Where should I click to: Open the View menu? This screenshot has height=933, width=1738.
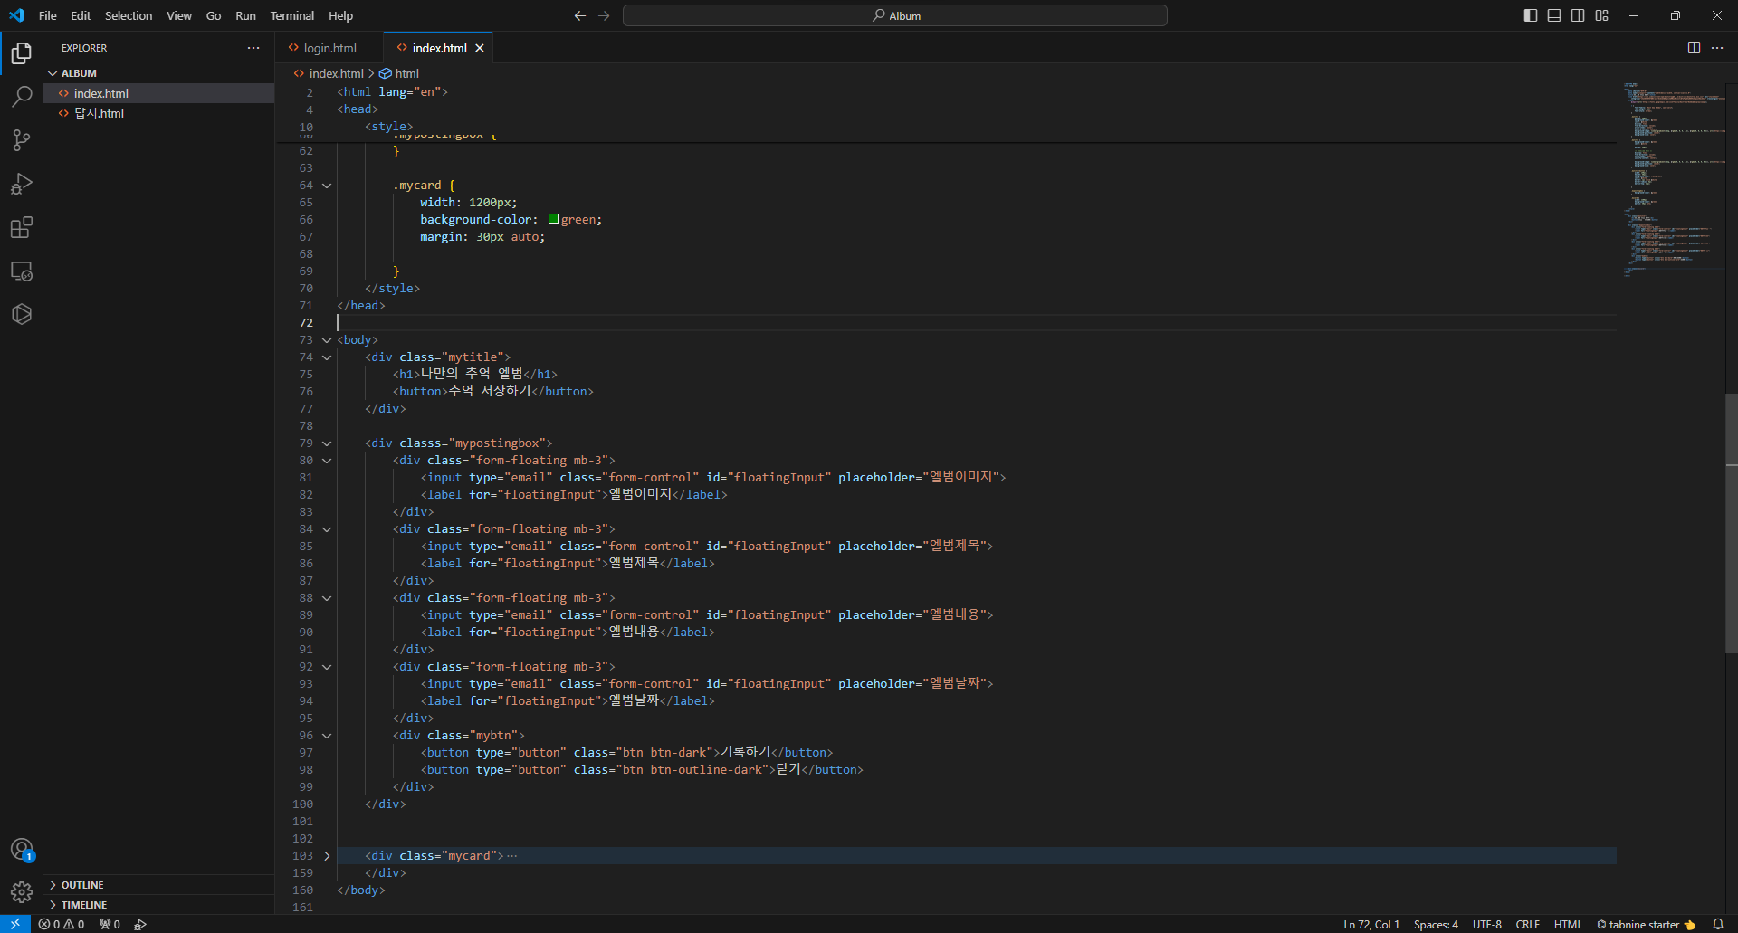[x=179, y=15]
